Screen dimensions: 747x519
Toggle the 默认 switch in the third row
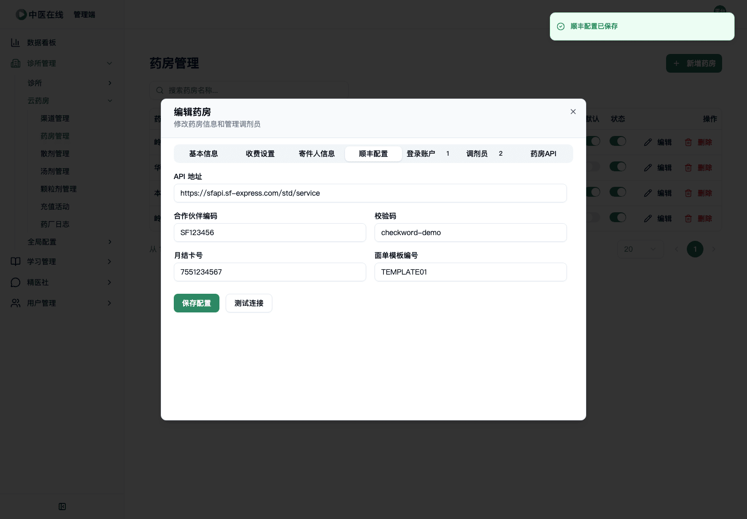(x=593, y=192)
